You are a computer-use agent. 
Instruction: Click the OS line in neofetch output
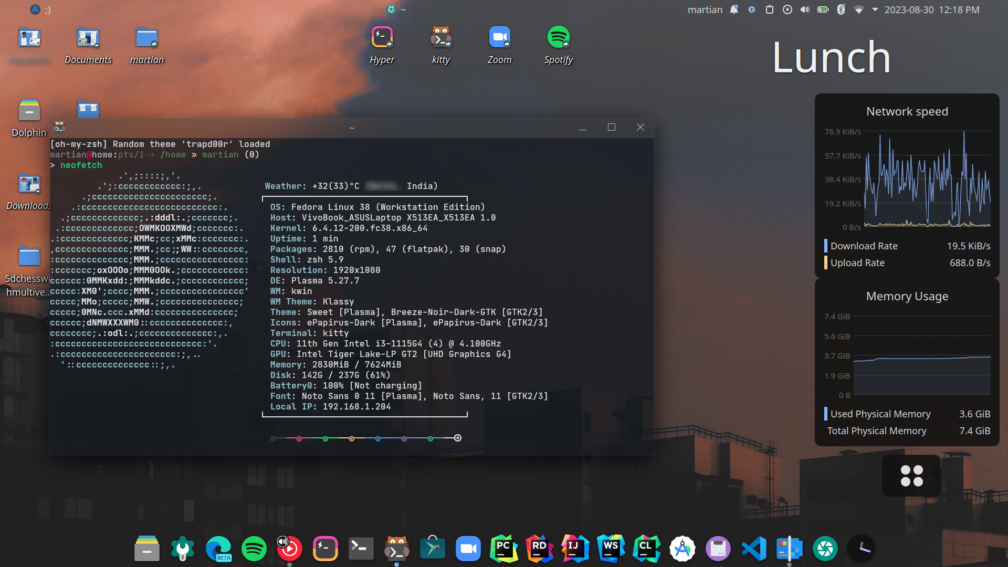[377, 207]
